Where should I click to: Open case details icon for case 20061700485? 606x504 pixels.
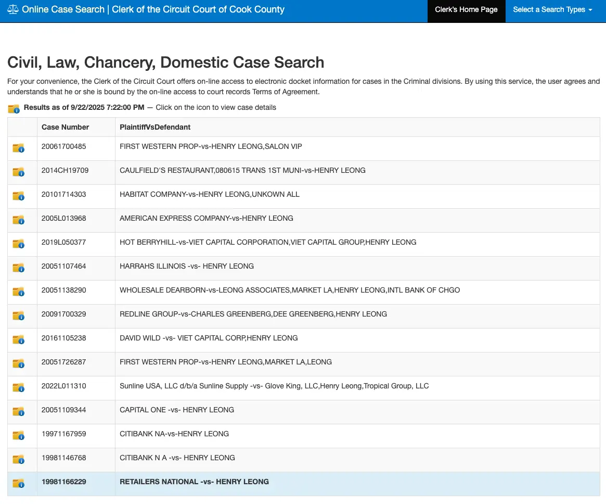[x=19, y=148]
